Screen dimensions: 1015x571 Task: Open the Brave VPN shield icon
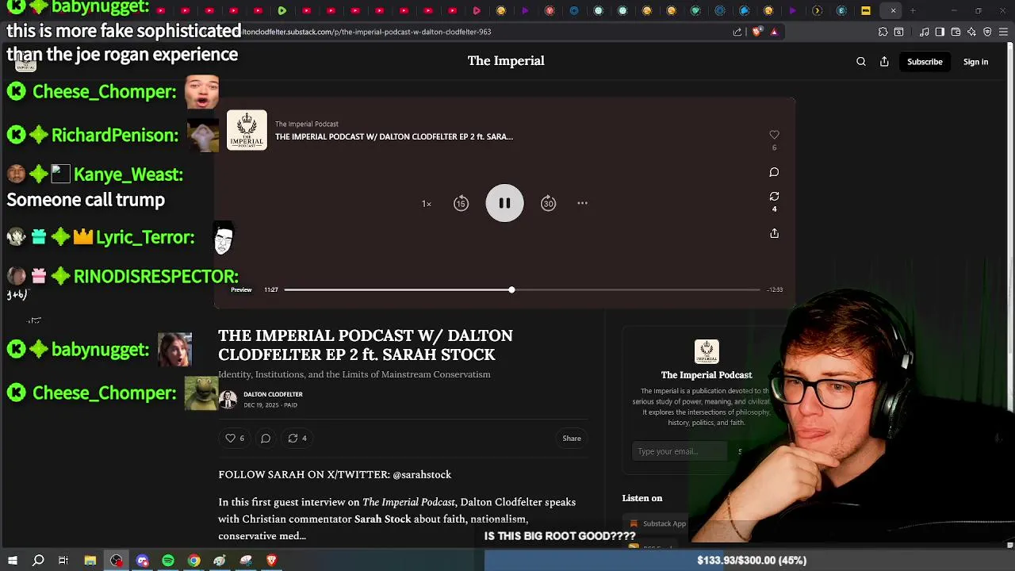[987, 32]
